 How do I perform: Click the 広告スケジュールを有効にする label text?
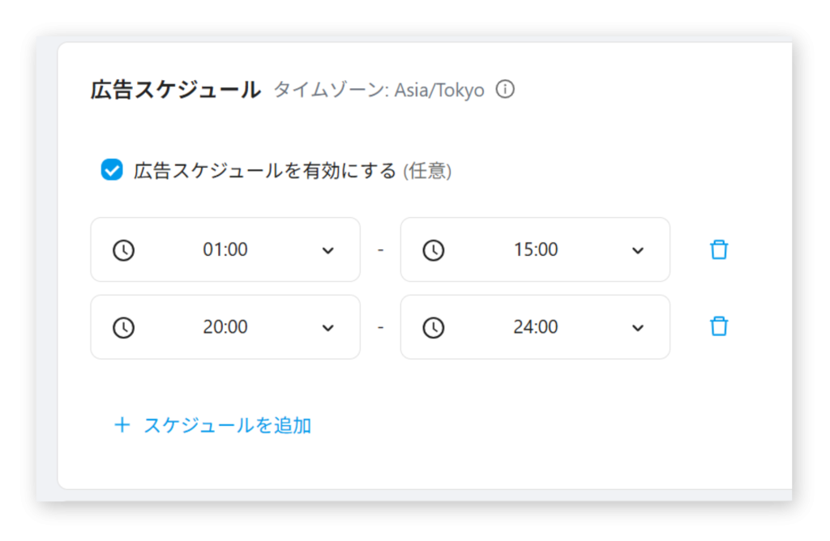point(265,171)
